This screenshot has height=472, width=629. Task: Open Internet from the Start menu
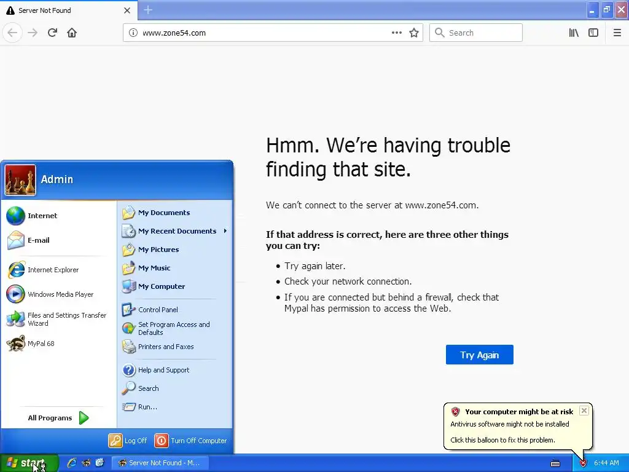[58, 216]
